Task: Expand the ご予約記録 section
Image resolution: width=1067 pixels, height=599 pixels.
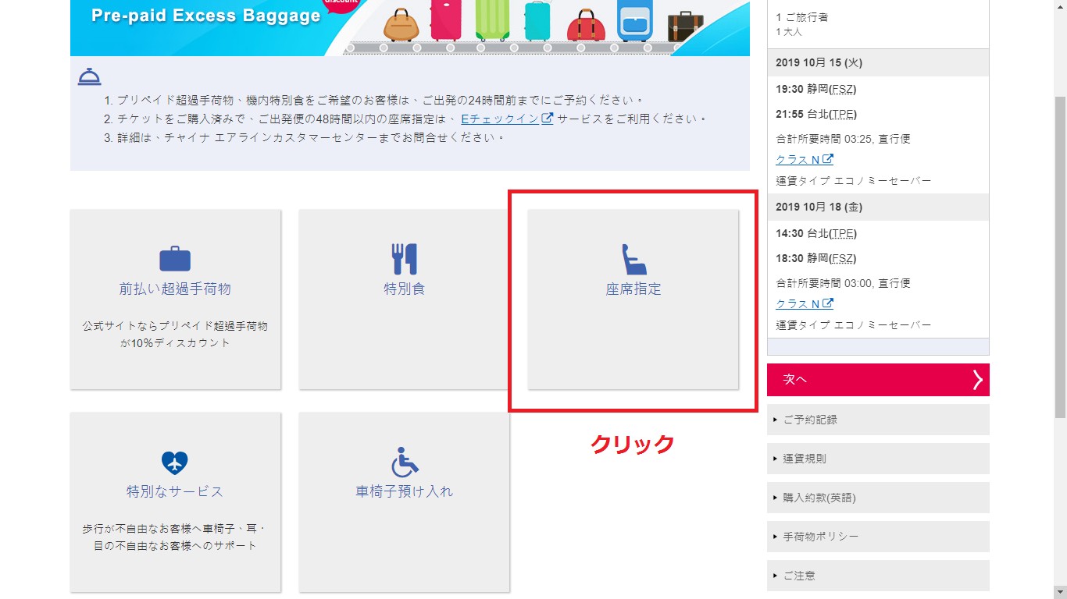Action: coord(878,420)
